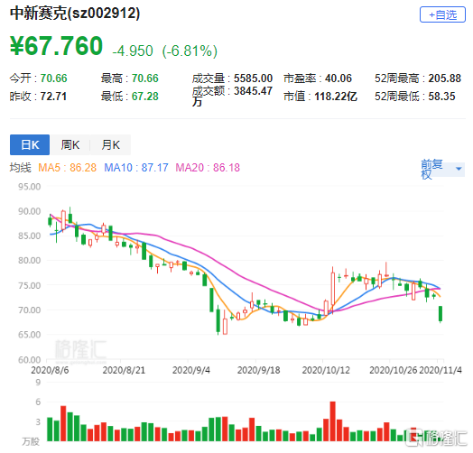
Task: Click the MA20 : 86.18 indicator
Action: [x=208, y=167]
